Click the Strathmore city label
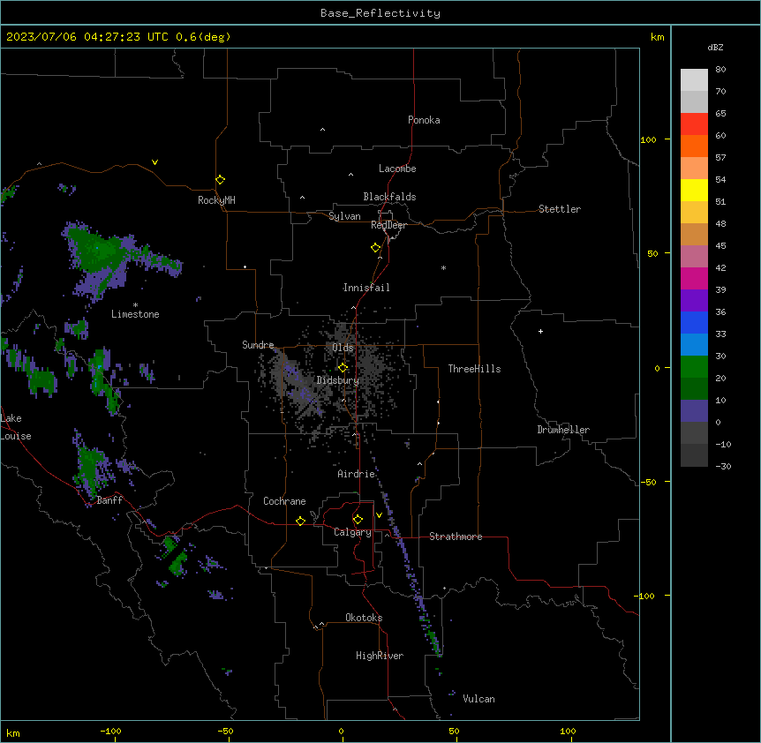Image resolution: width=761 pixels, height=743 pixels. (456, 537)
